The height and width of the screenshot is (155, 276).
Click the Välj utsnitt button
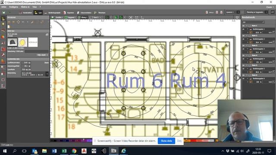tap(42, 55)
